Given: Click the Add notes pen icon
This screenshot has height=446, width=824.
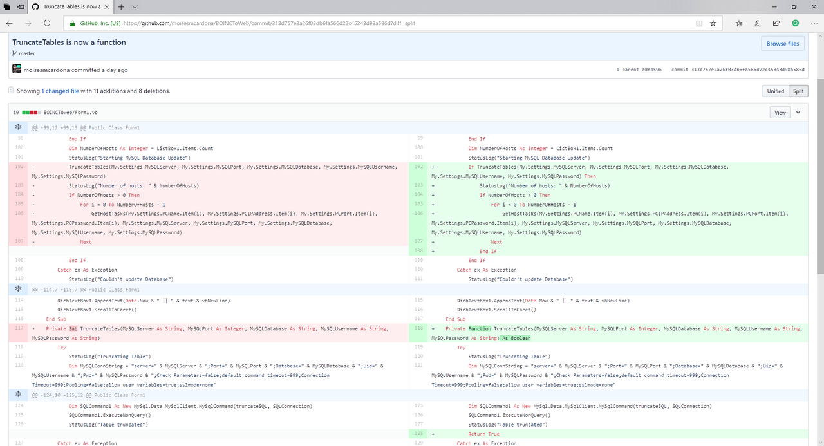Looking at the screenshot, I should [758, 23].
